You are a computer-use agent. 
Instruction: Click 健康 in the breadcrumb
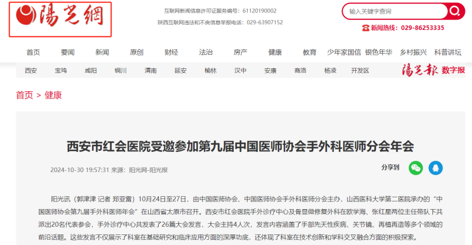coord(53,95)
